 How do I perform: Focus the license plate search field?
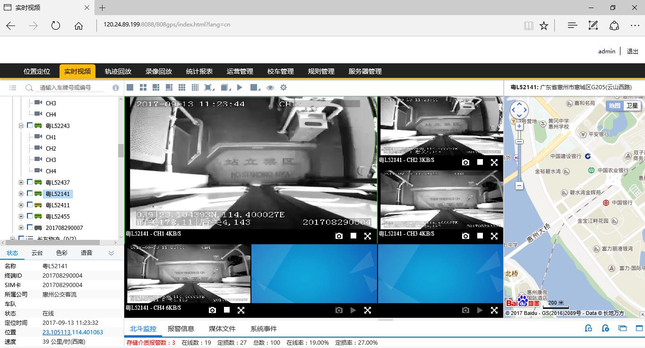point(72,88)
